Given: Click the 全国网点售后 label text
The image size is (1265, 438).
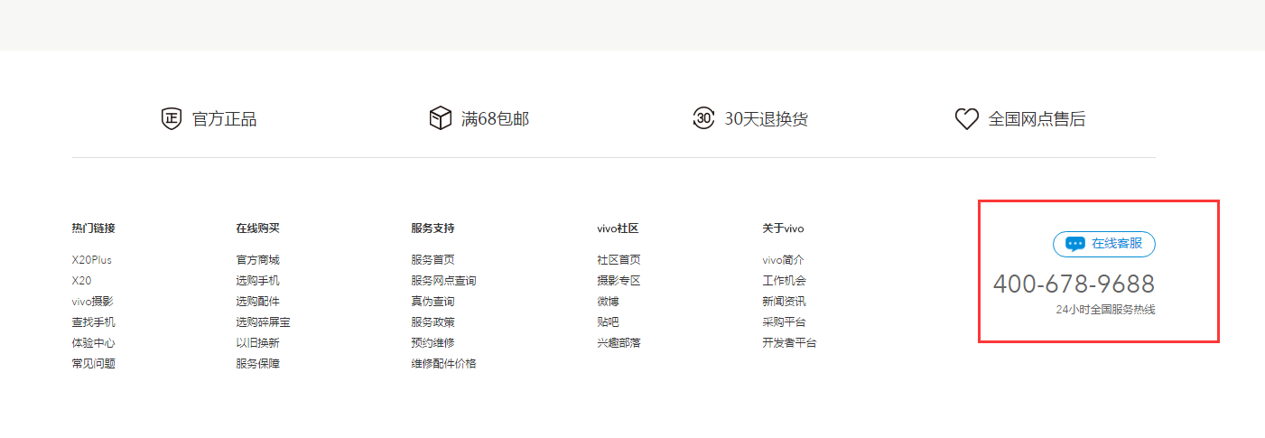Looking at the screenshot, I should tap(1037, 119).
